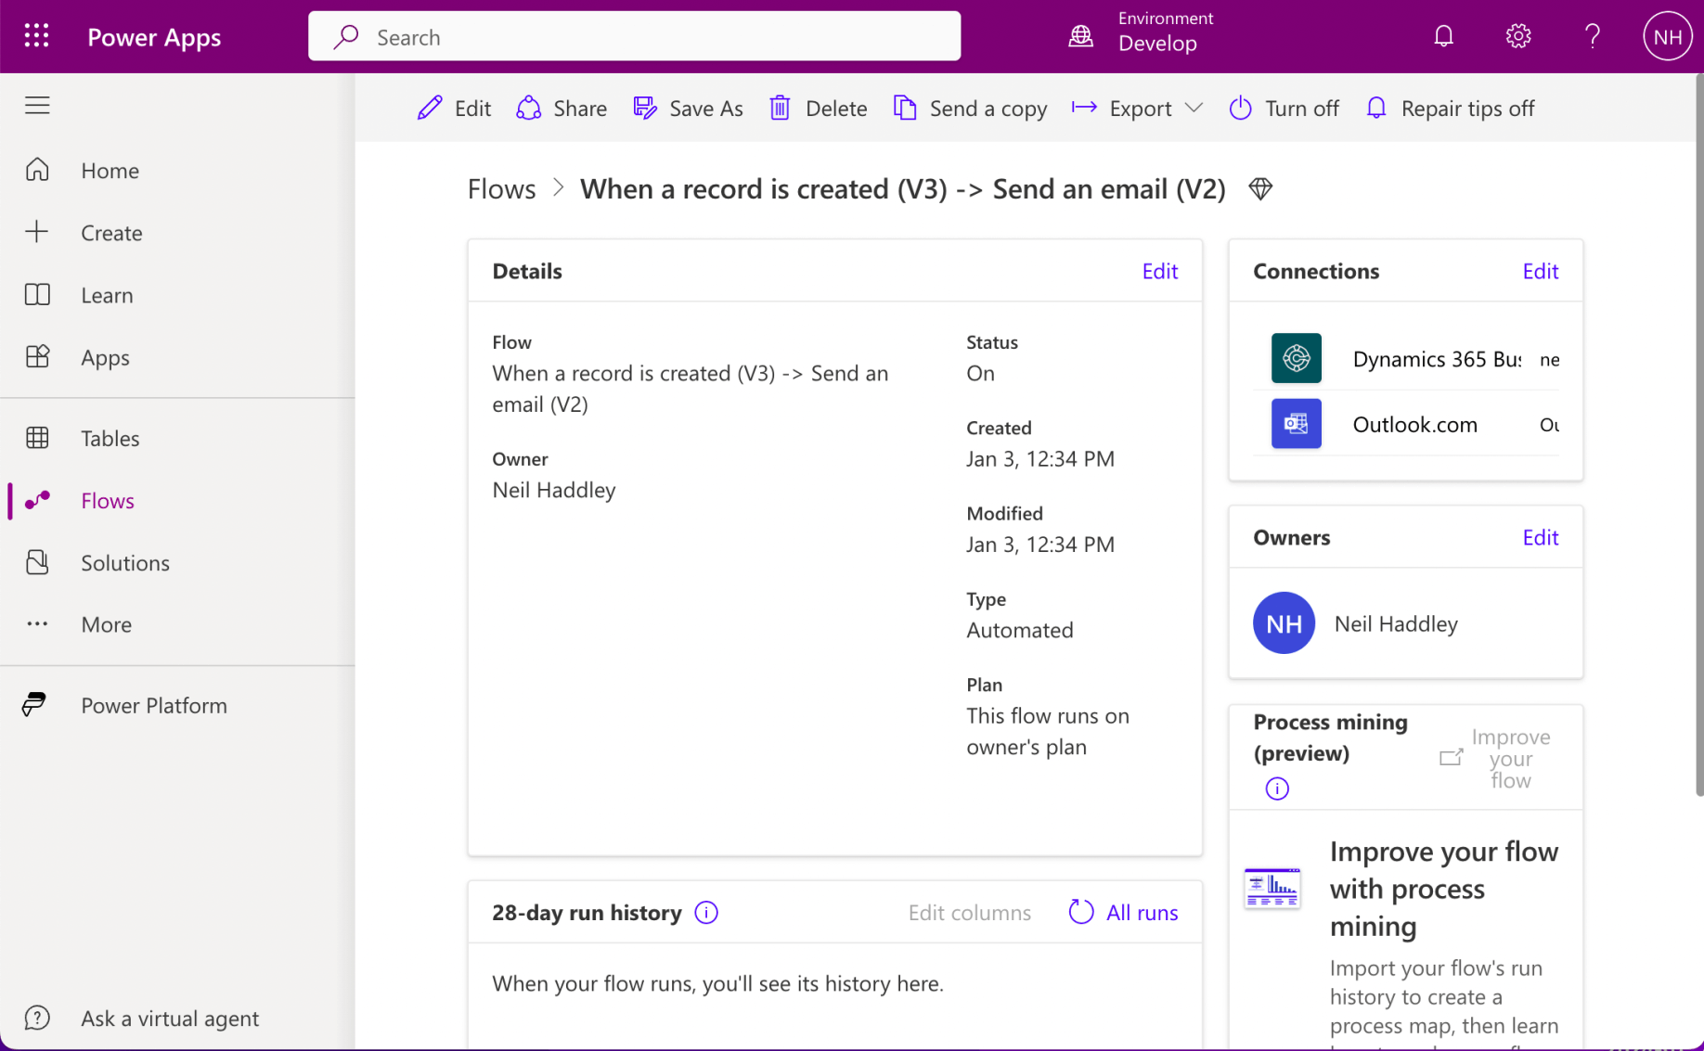Viewport: 1704px width, 1051px height.
Task: Click the Search input field
Action: [x=635, y=37]
